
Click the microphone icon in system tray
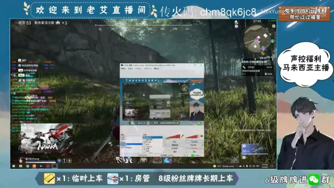[247, 166]
